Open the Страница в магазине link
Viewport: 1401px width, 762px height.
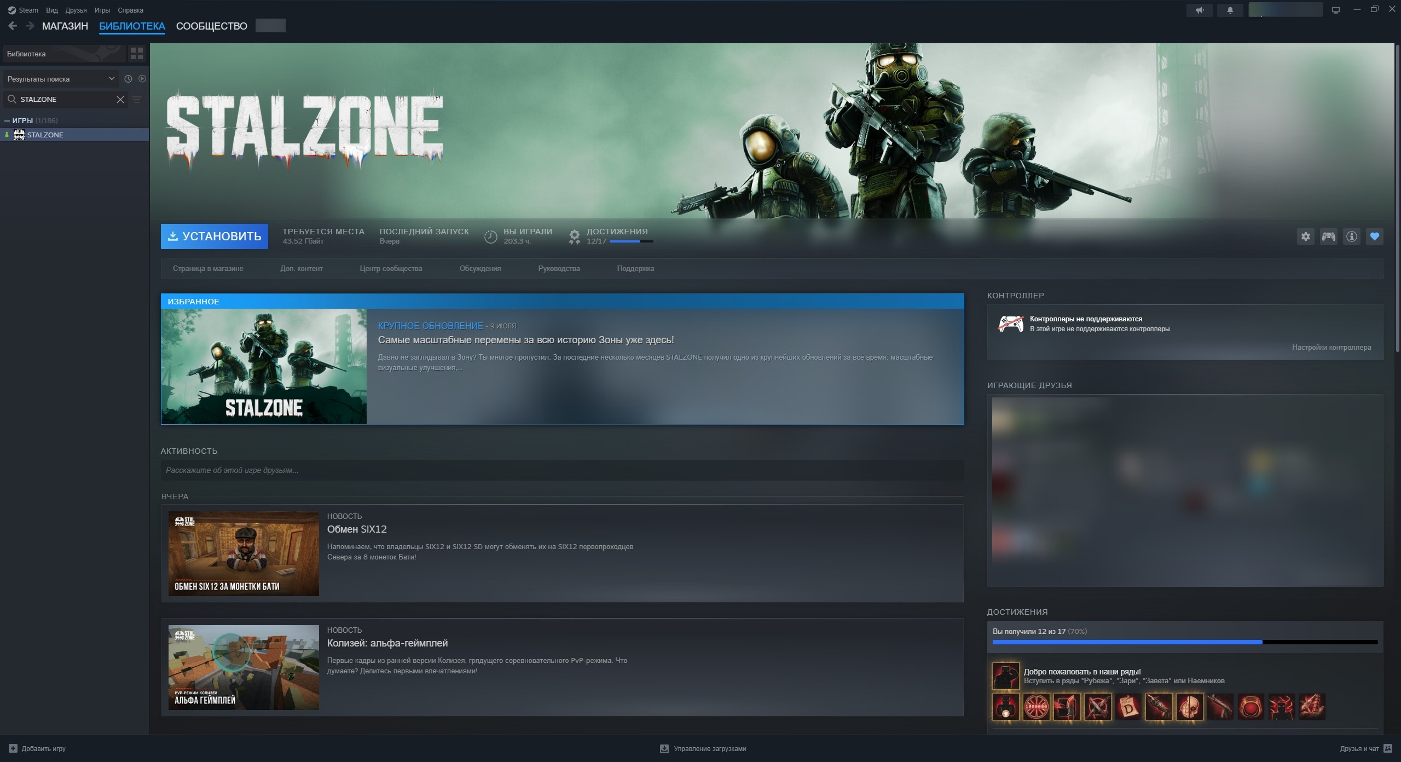coord(208,268)
